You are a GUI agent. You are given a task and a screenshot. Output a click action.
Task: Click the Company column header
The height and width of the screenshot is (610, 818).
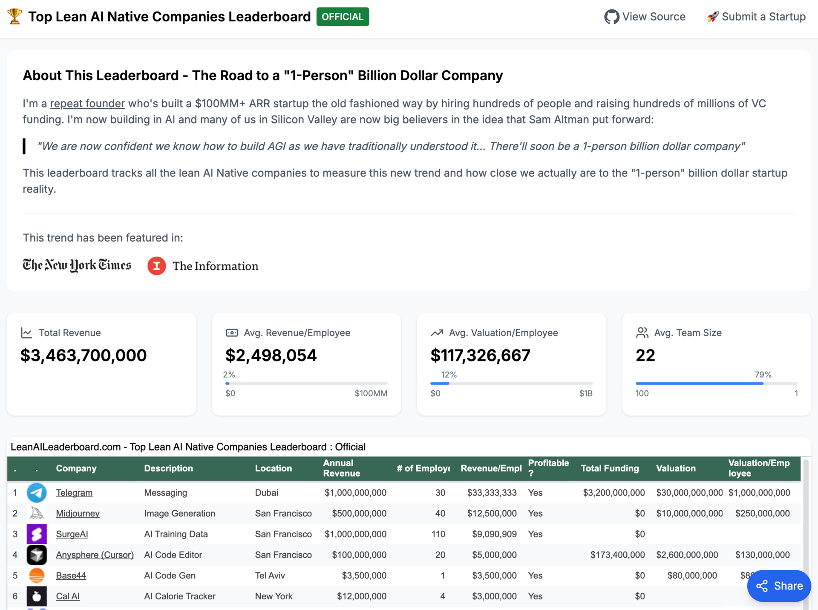tap(76, 468)
